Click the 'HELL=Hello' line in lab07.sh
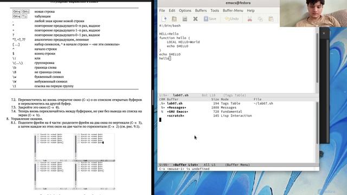The height and width of the screenshot is (195, 347). click(169, 34)
